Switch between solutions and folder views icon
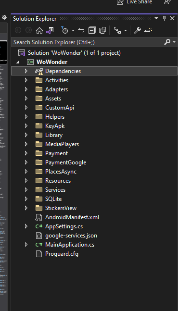Viewport: 178px width, 311px height. tap(50, 30)
